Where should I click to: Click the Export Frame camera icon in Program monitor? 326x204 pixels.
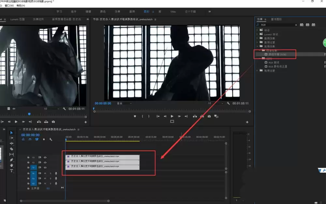tap(209, 116)
